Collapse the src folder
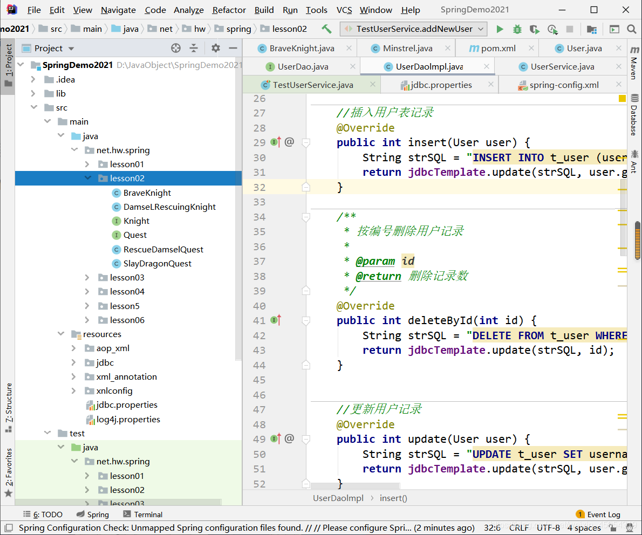 click(34, 107)
